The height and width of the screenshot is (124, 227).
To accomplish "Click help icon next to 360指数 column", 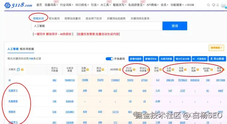I will [120, 70].
